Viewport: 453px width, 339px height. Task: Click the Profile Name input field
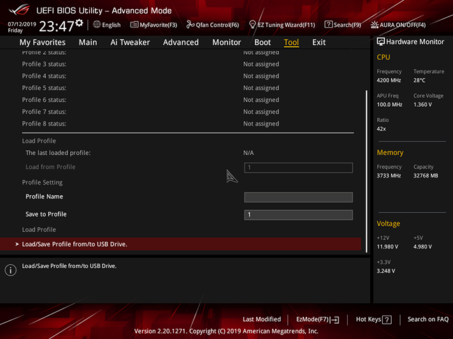click(298, 197)
